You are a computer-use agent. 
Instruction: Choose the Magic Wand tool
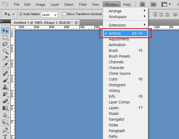(5, 51)
